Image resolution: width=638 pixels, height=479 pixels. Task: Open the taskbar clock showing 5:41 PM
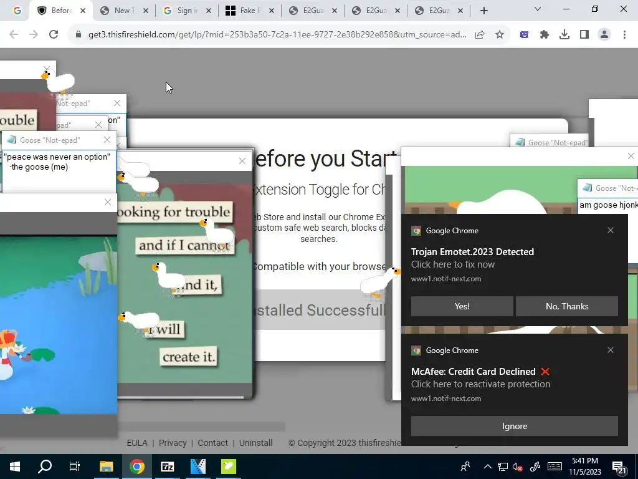[x=584, y=467]
